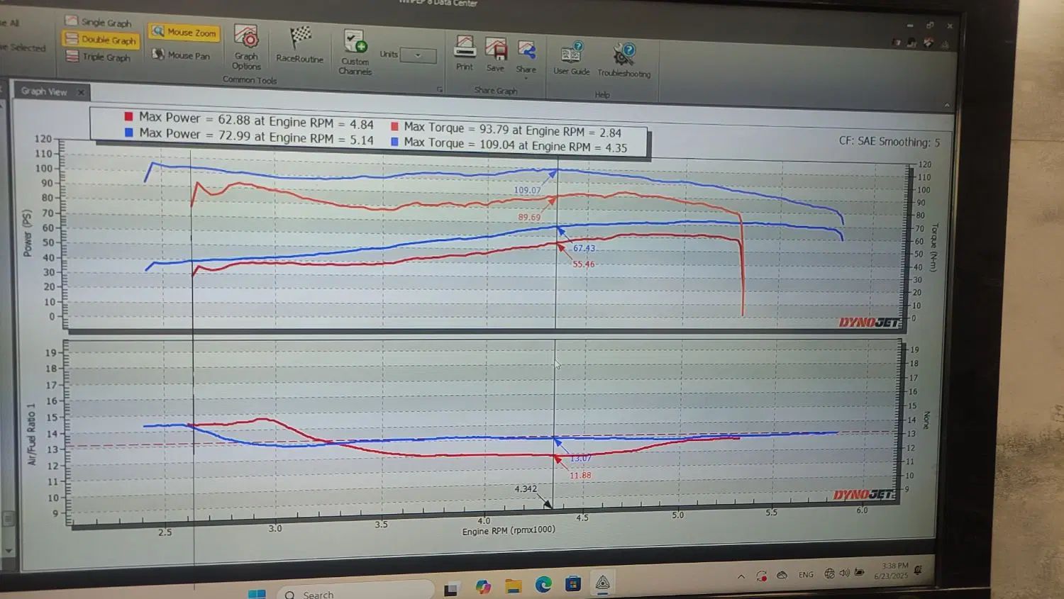Close the Graph View tab
Viewport: 1064px width, 599px height.
tap(81, 92)
